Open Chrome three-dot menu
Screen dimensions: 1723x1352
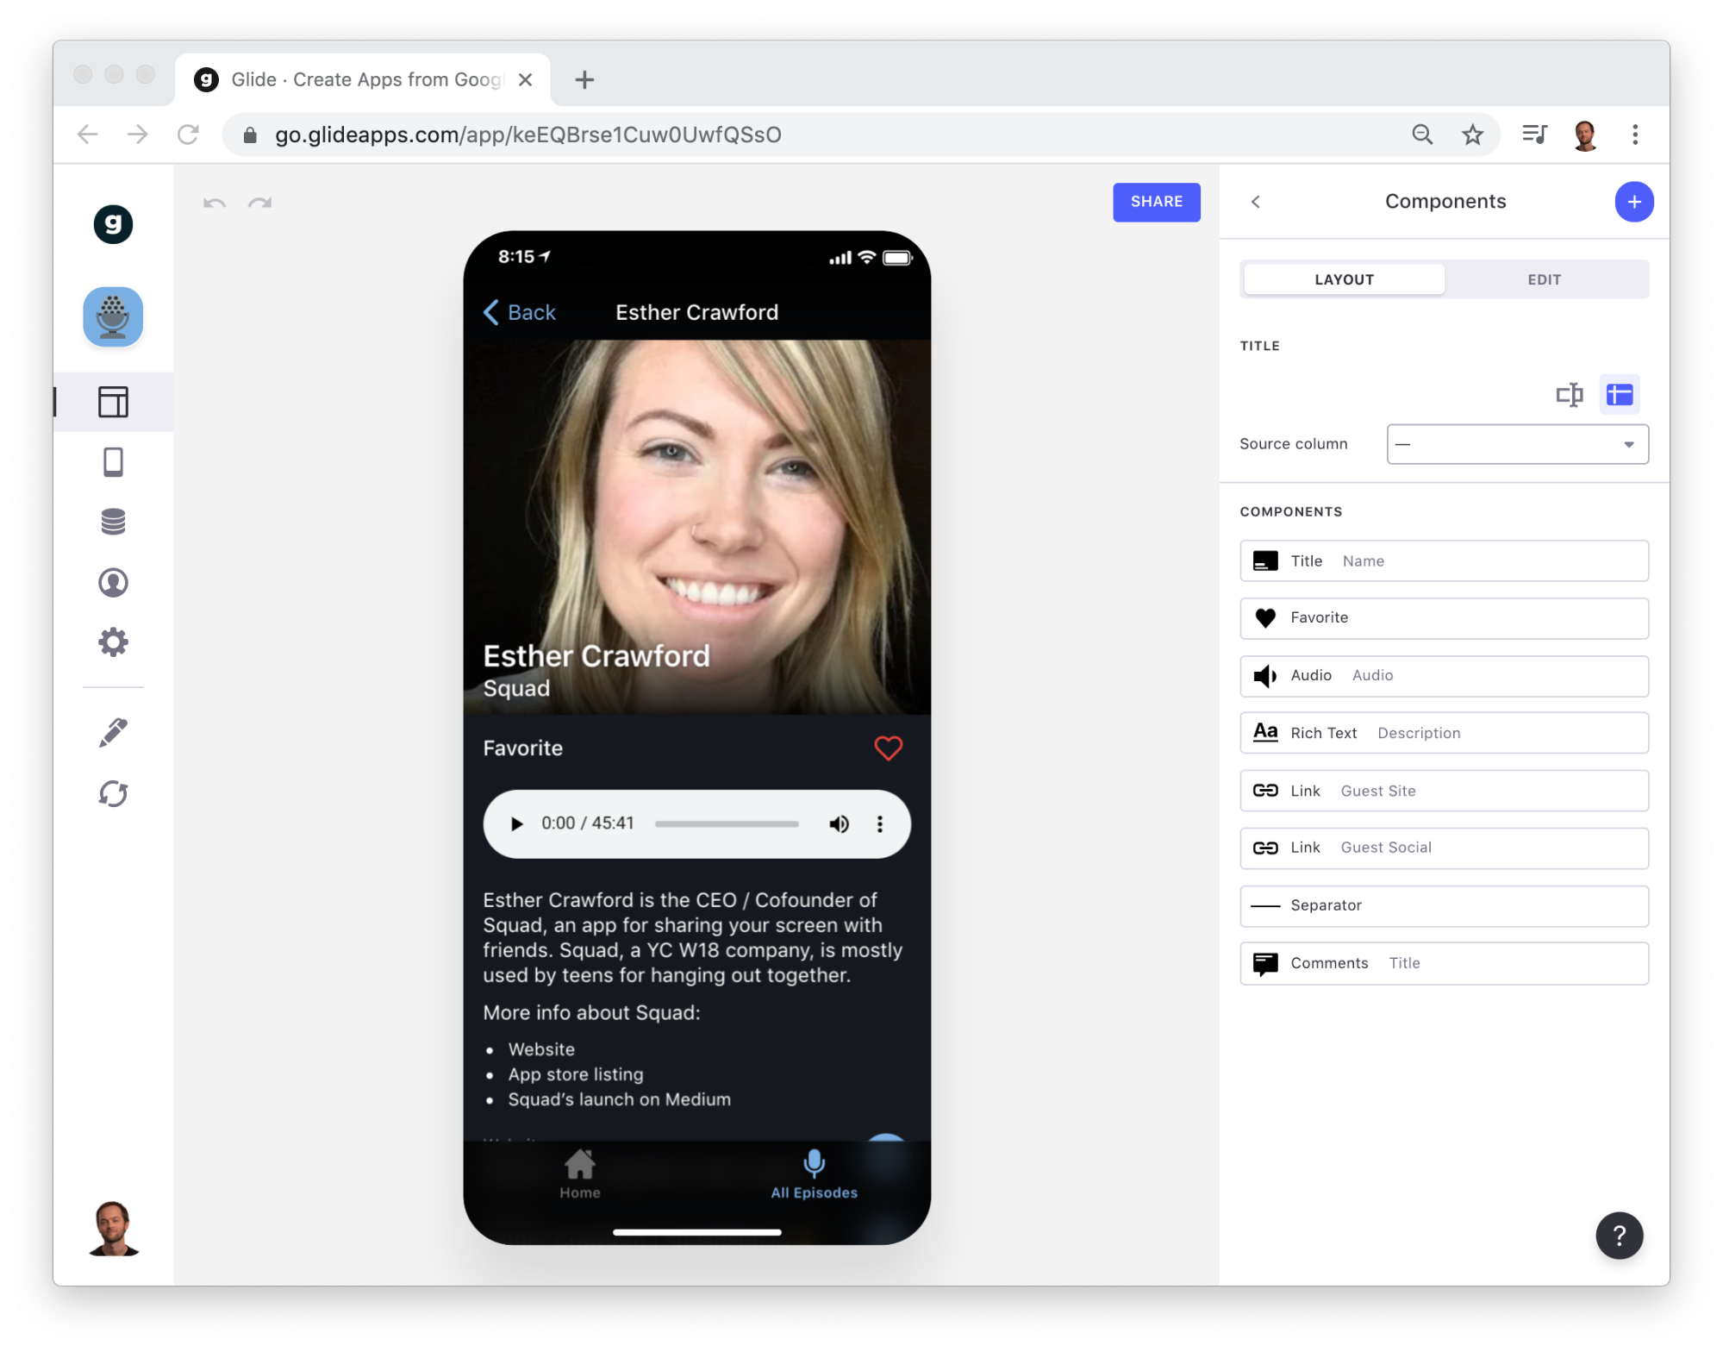click(1634, 135)
